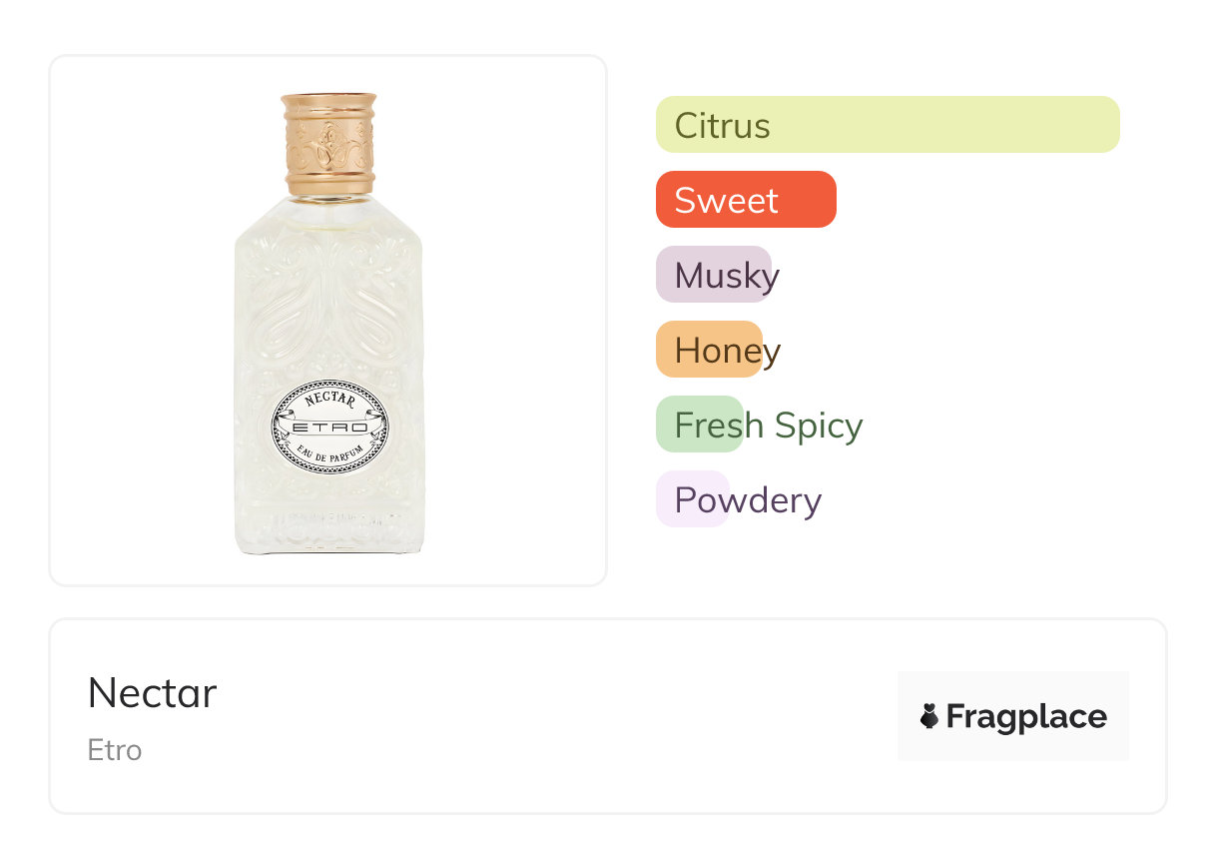Pick the orange Honey accord bar
Screen dimensions: 1216x863
coord(709,350)
